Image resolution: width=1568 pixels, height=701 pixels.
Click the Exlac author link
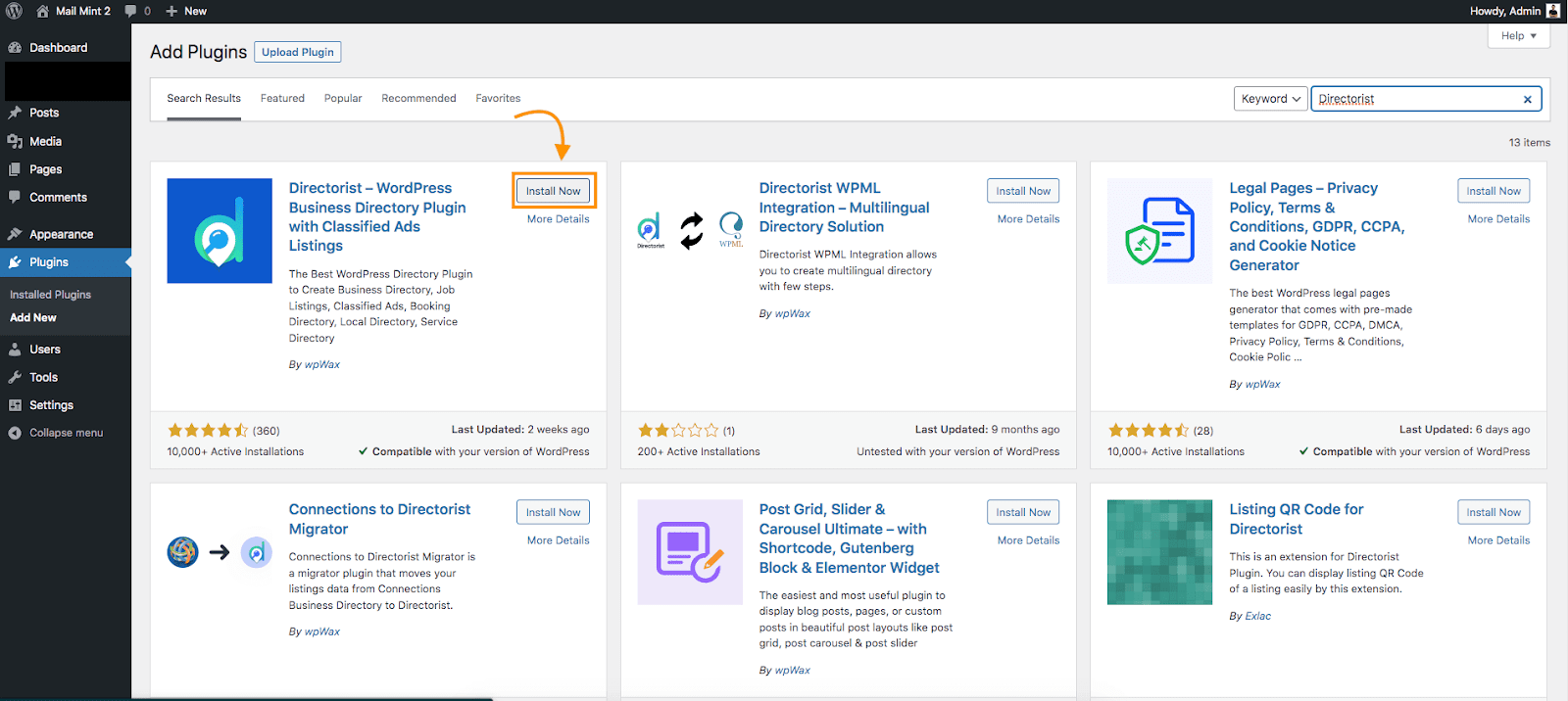(1257, 616)
